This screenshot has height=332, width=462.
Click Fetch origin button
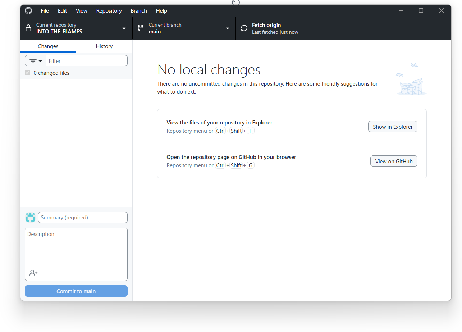[288, 28]
